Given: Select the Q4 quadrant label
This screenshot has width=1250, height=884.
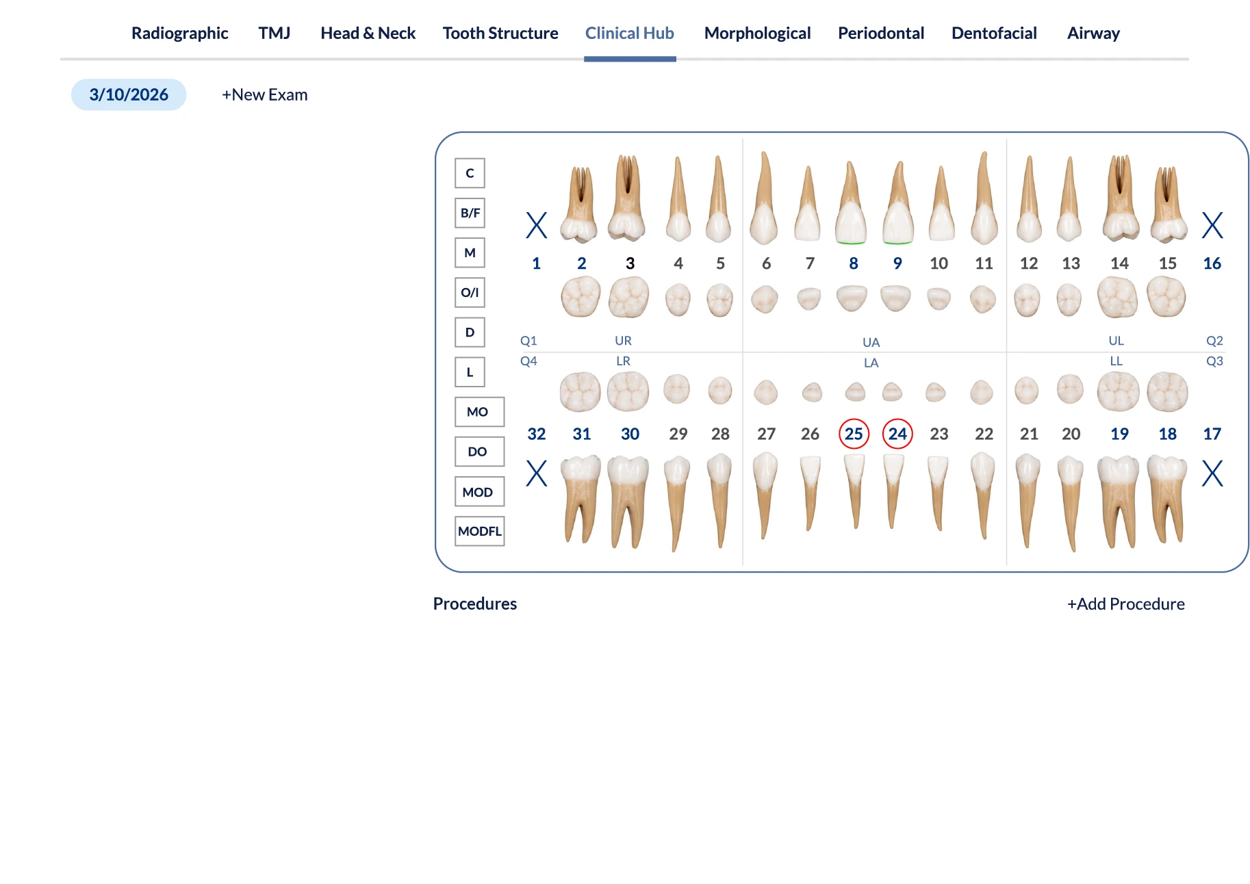Looking at the screenshot, I should pyautogui.click(x=528, y=361).
